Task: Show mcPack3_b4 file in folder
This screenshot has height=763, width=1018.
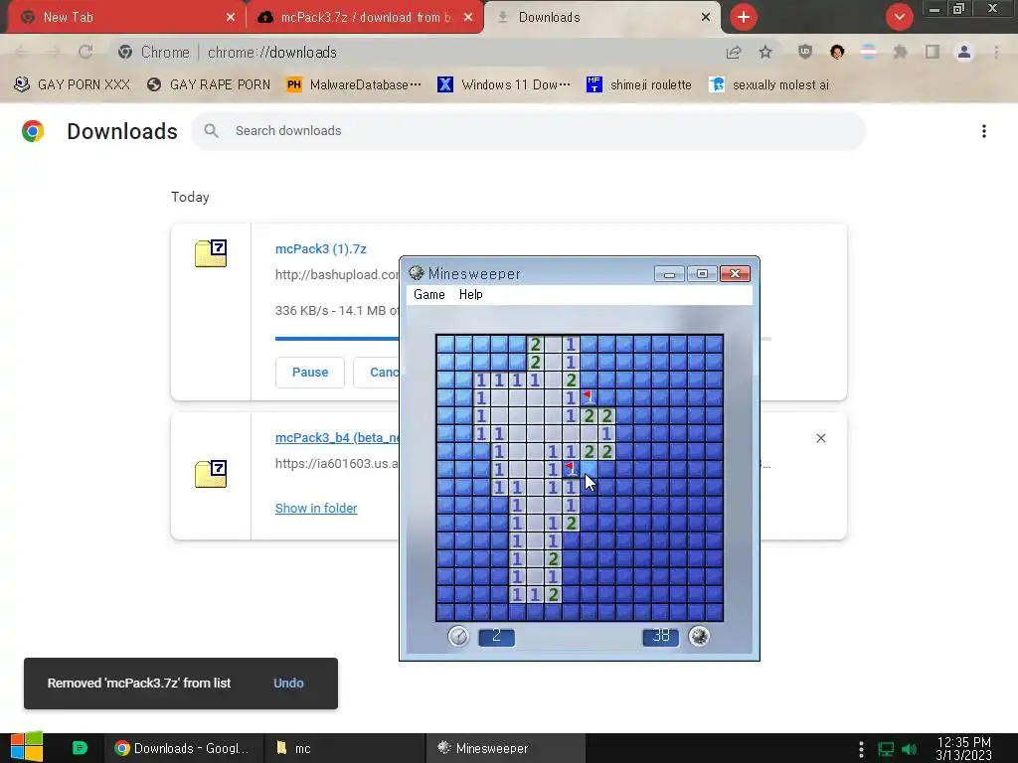Action: pyautogui.click(x=316, y=509)
